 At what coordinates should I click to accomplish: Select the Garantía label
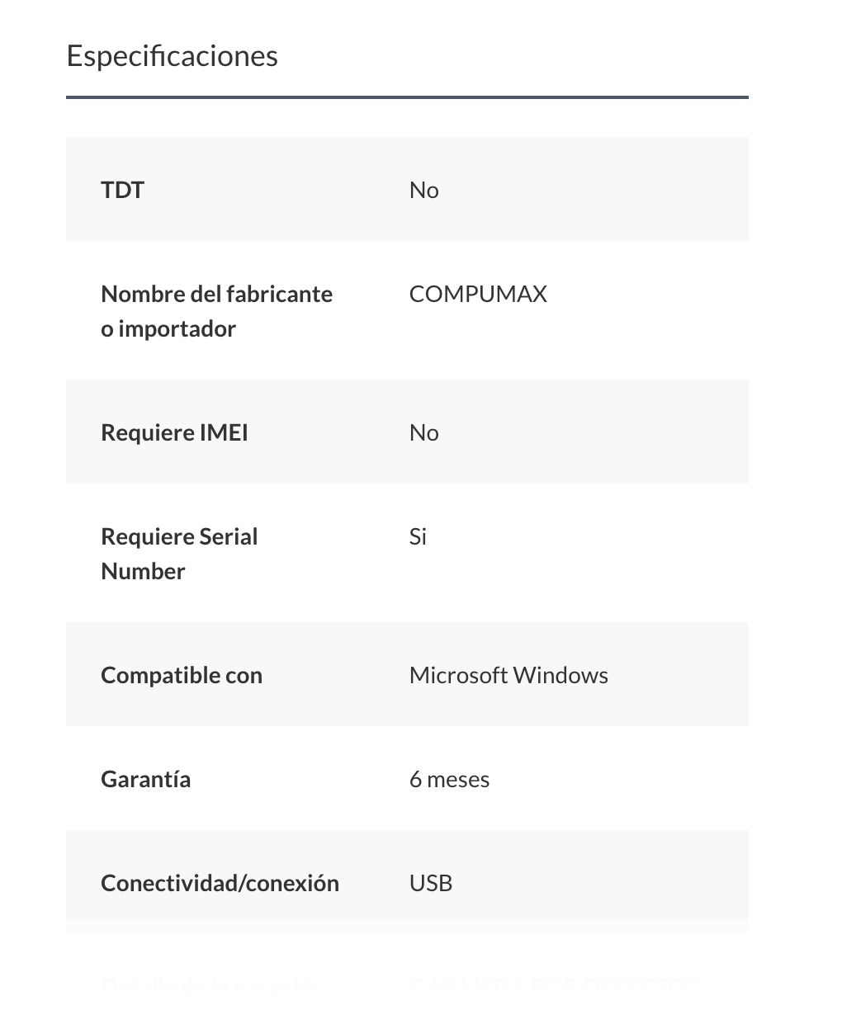point(145,779)
